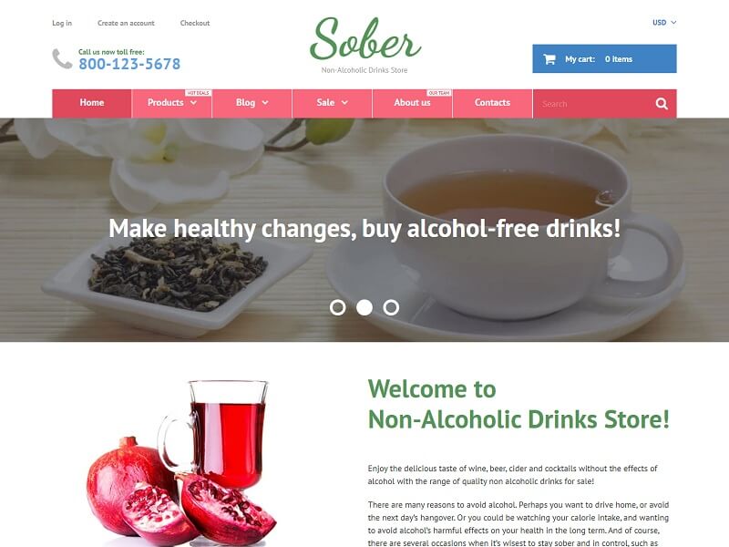Select the first slider dot
Screen dimensions: 729x547
pyautogui.click(x=337, y=307)
